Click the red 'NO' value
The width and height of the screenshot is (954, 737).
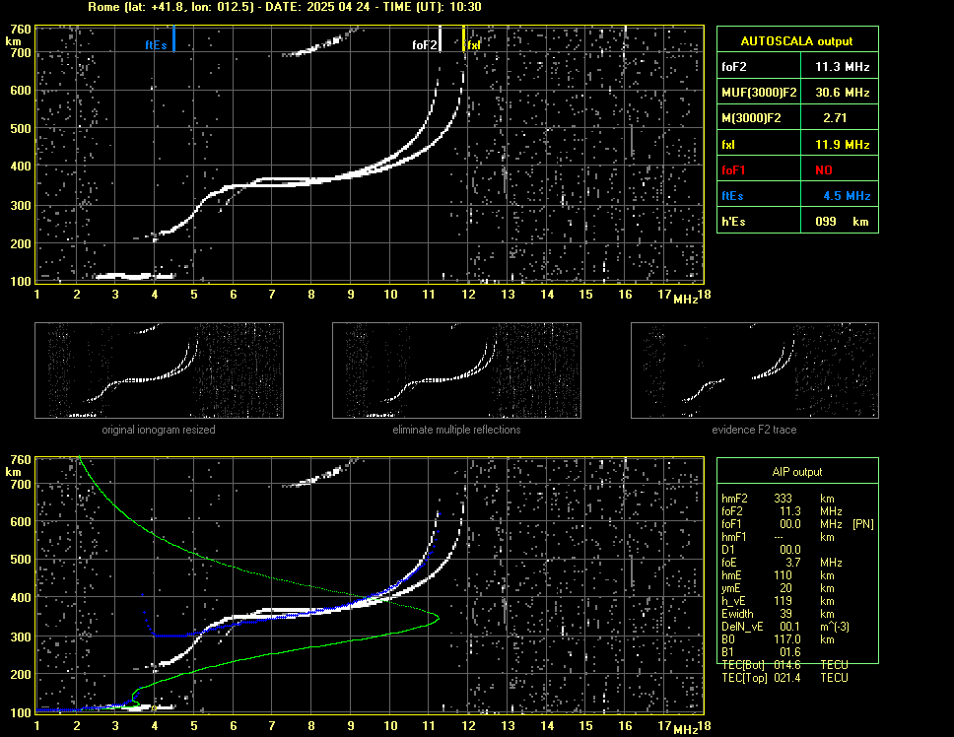(x=824, y=170)
